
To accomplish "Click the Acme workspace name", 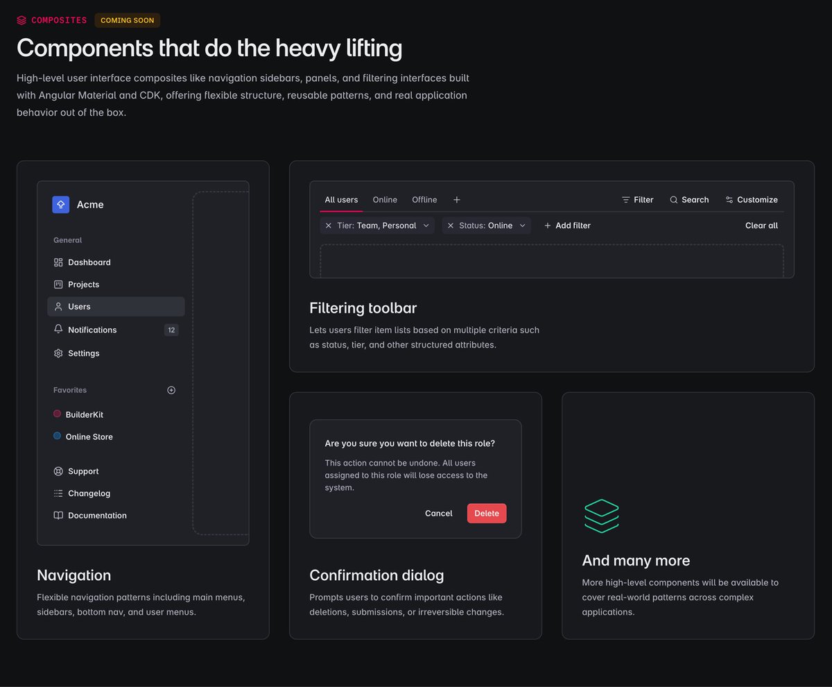I will [90, 205].
